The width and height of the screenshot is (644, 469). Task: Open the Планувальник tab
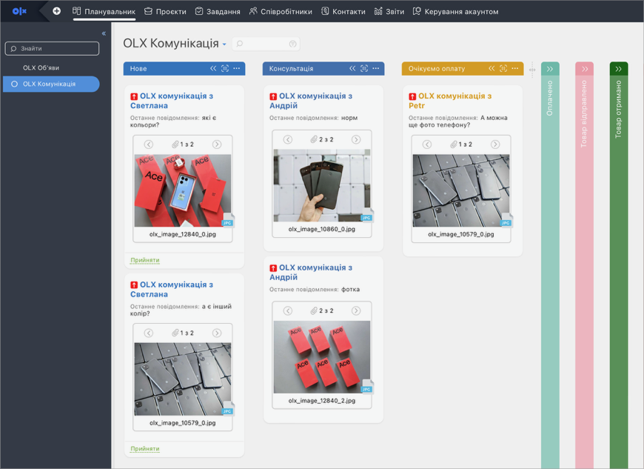tap(104, 12)
